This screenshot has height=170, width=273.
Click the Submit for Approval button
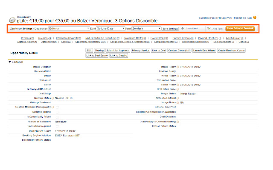pos(118,51)
